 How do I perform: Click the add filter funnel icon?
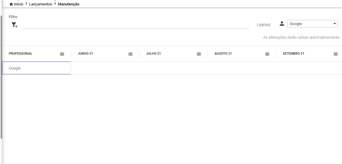pyautogui.click(x=15, y=25)
